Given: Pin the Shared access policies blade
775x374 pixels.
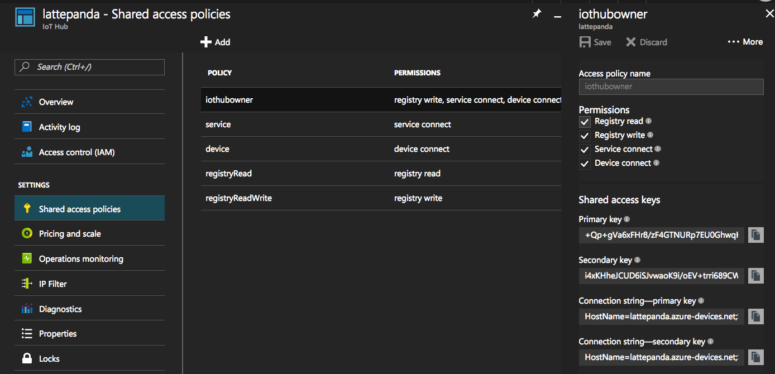Looking at the screenshot, I should (537, 14).
